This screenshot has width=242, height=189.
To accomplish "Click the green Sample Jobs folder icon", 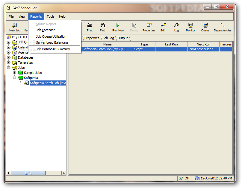I will tap(21, 73).
